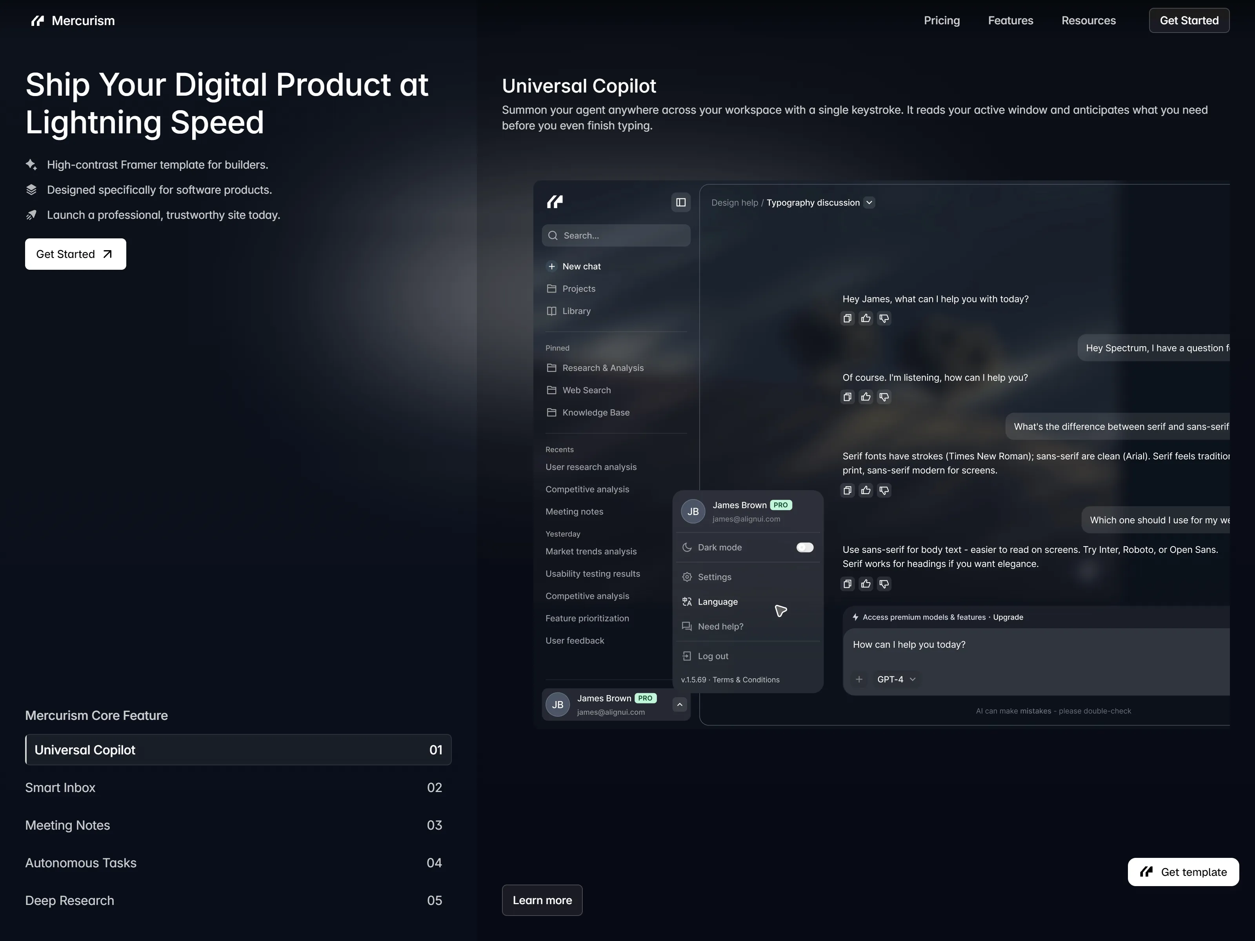
Task: Click the gear icon next to Settings
Action: [687, 577]
